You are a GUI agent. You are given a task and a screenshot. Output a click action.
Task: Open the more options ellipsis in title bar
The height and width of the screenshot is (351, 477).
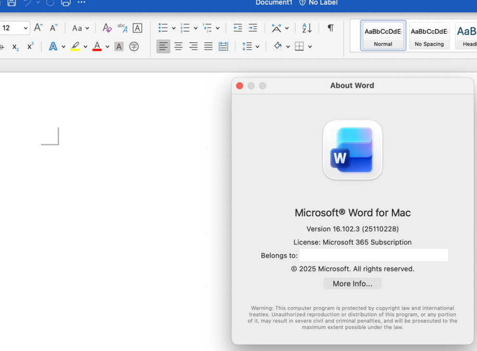coord(82,2)
